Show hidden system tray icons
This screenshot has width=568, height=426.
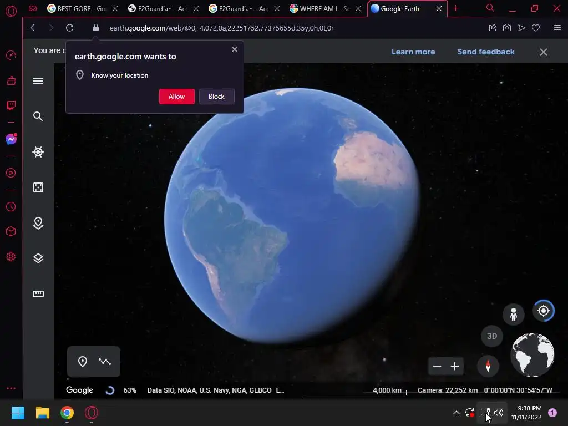click(457, 413)
